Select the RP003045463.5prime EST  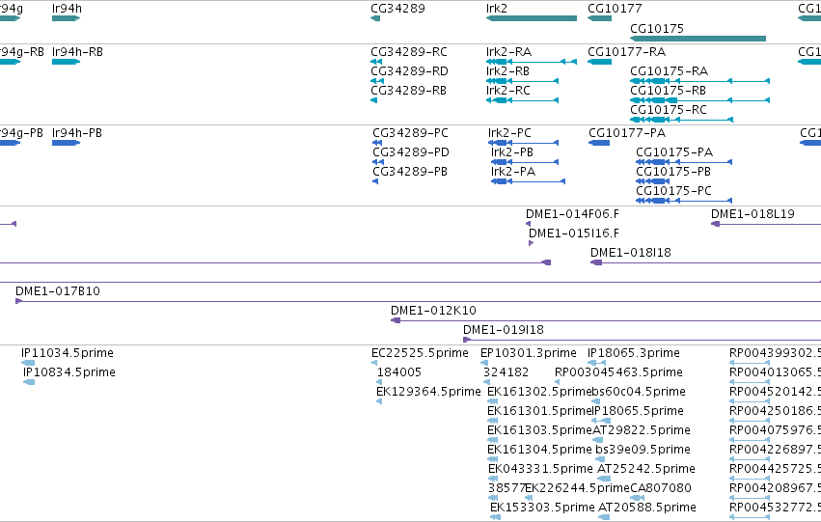pos(557,383)
